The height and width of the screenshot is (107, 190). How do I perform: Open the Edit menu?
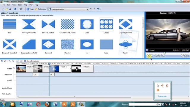(x=9, y=5)
